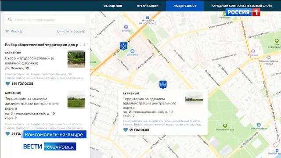
Task: Select the ЛЮДИ РЕШАЮТ tab
Action: coord(185,6)
